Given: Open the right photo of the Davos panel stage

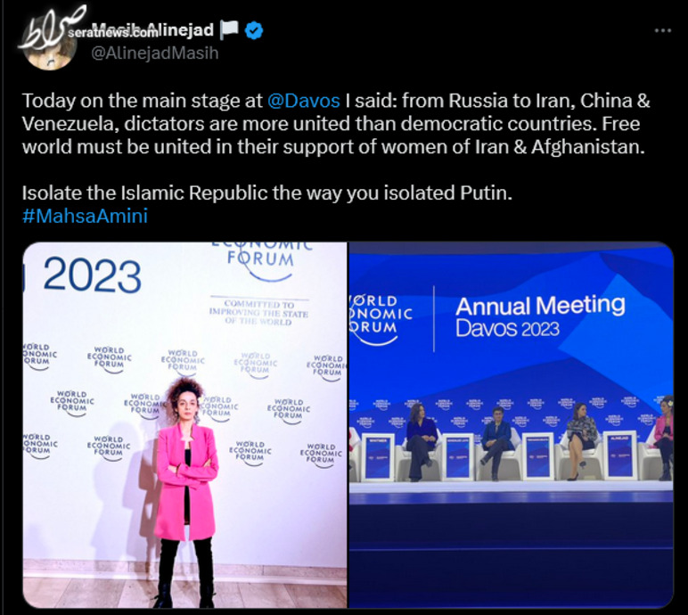Looking at the screenshot, I should coord(512,425).
